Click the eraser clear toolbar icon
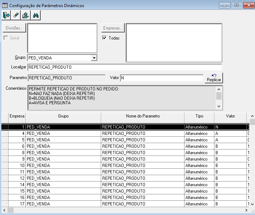The image size is (255, 215). 16,15
